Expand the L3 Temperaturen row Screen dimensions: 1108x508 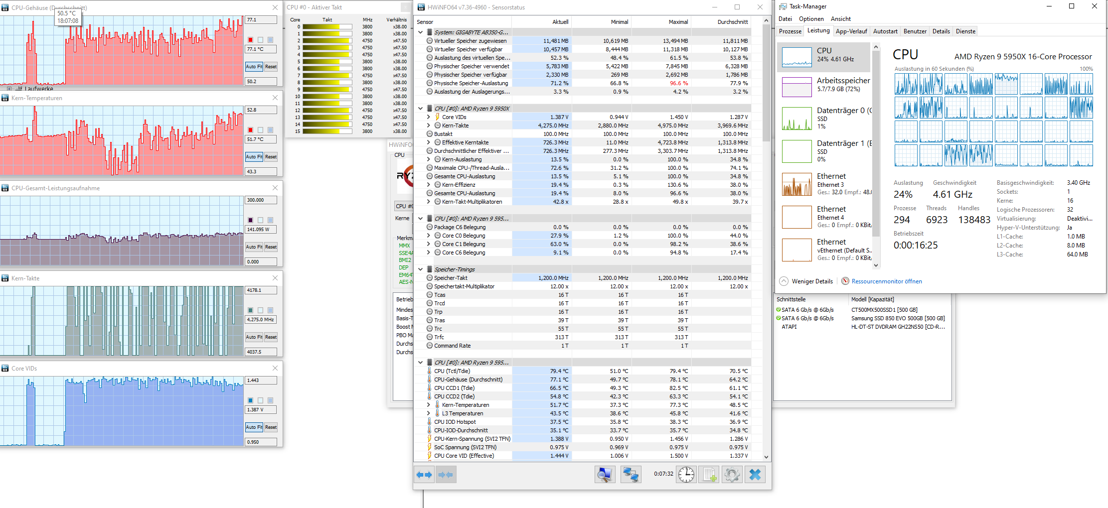[428, 413]
